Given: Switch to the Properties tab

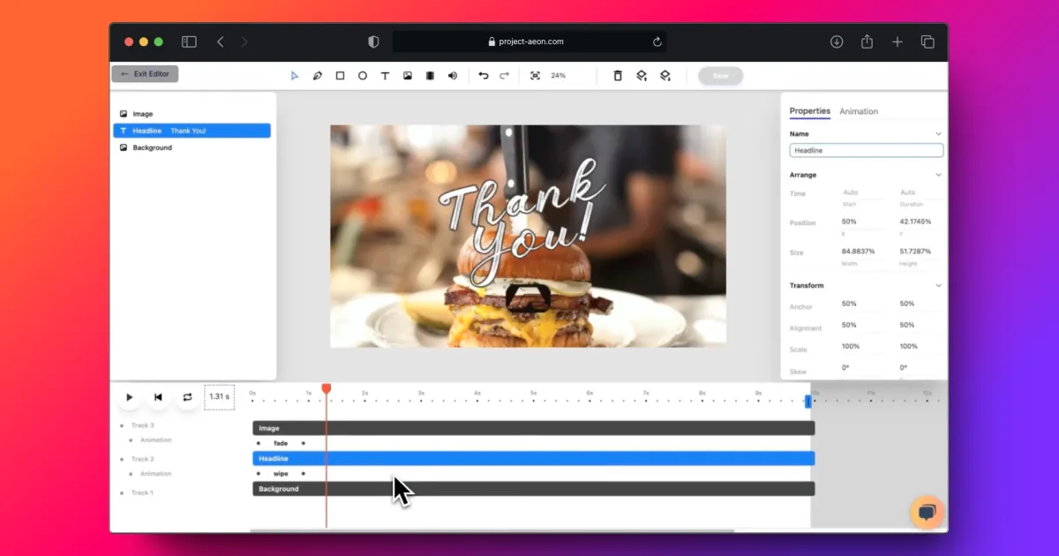Looking at the screenshot, I should [809, 111].
